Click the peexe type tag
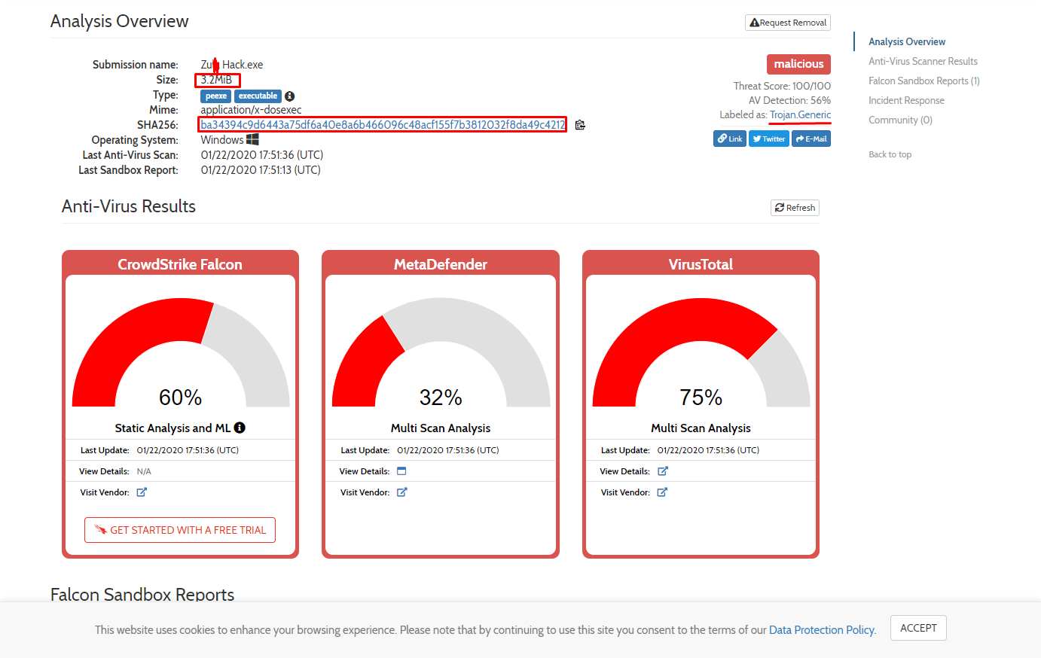The height and width of the screenshot is (658, 1041). [216, 96]
